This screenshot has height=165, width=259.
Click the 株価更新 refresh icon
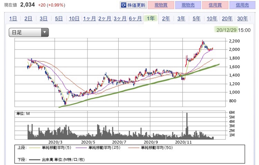click(x=123, y=5)
